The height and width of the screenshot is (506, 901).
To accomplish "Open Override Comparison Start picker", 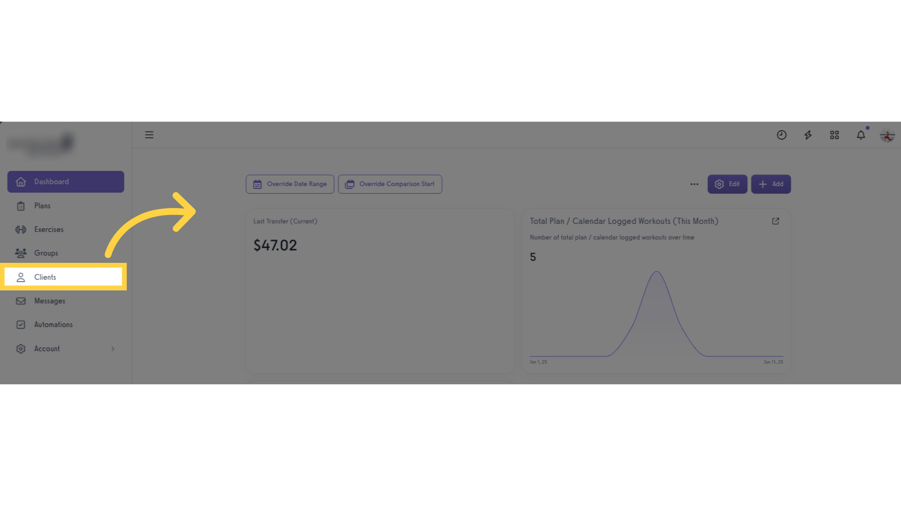I will [390, 184].
